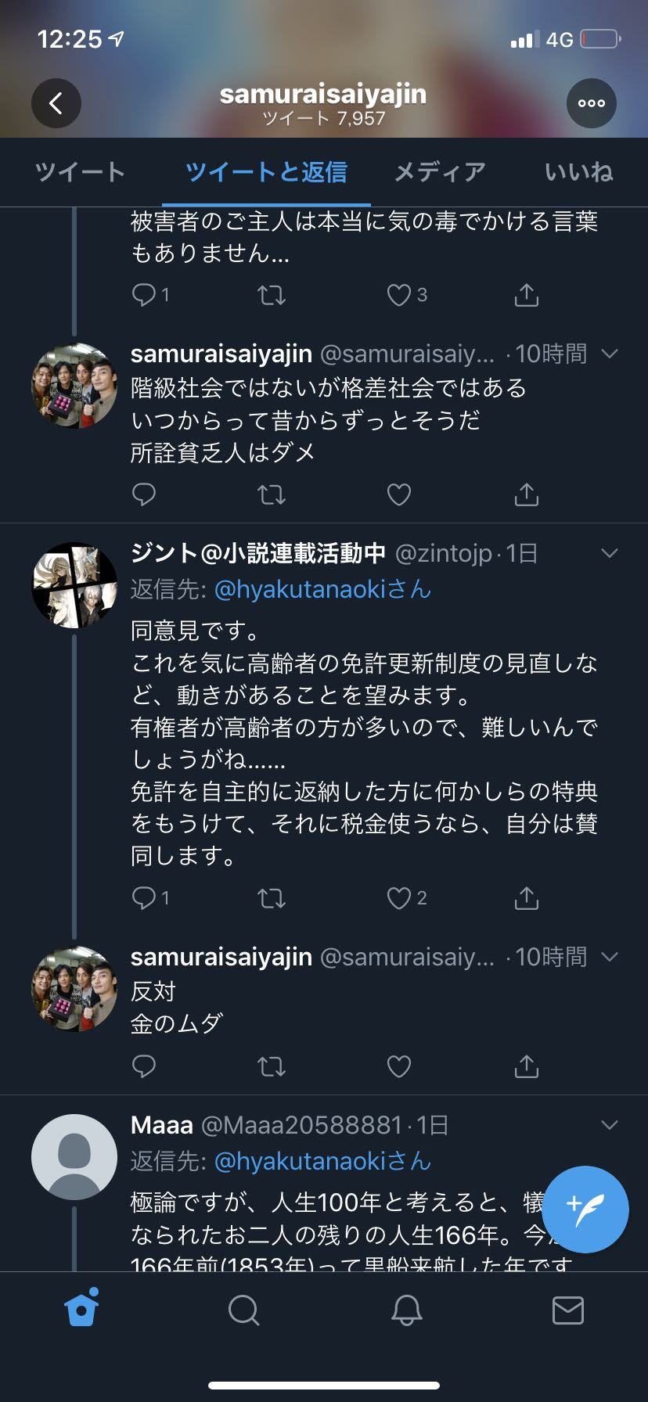
Task: Like ジント's tweet with 2 likes
Action: pos(399,898)
